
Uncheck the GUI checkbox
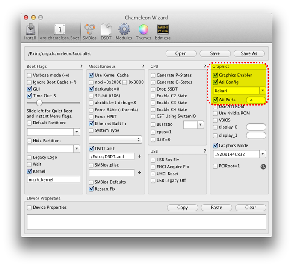[30, 89]
